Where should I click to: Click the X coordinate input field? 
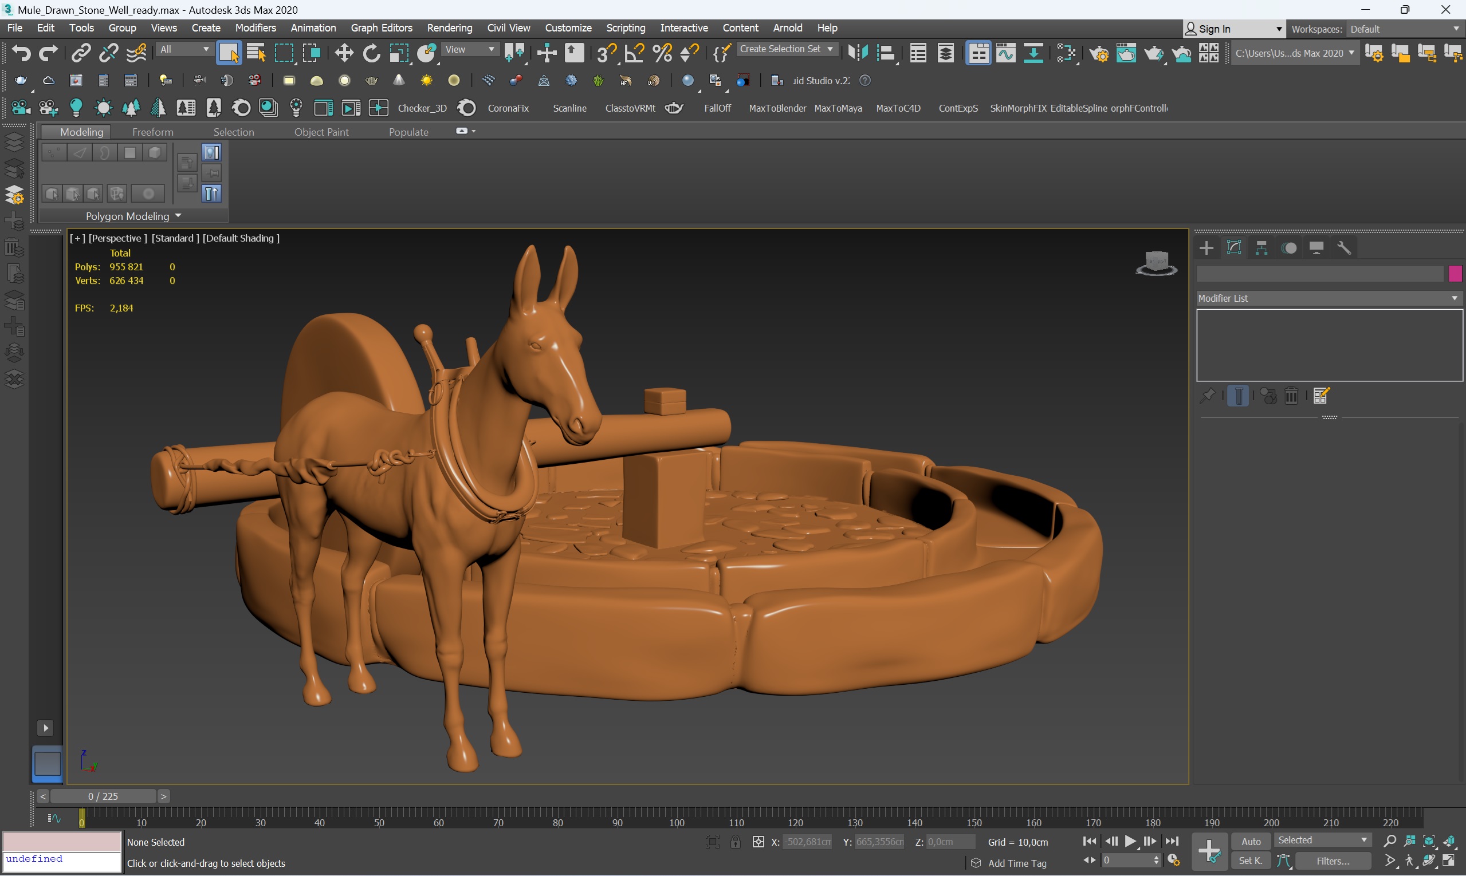point(807,842)
